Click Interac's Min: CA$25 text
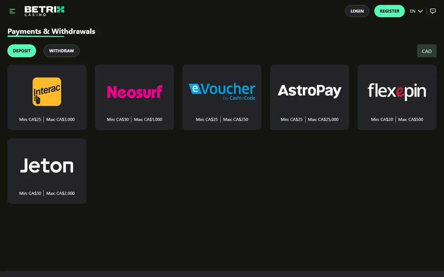 (30, 119)
